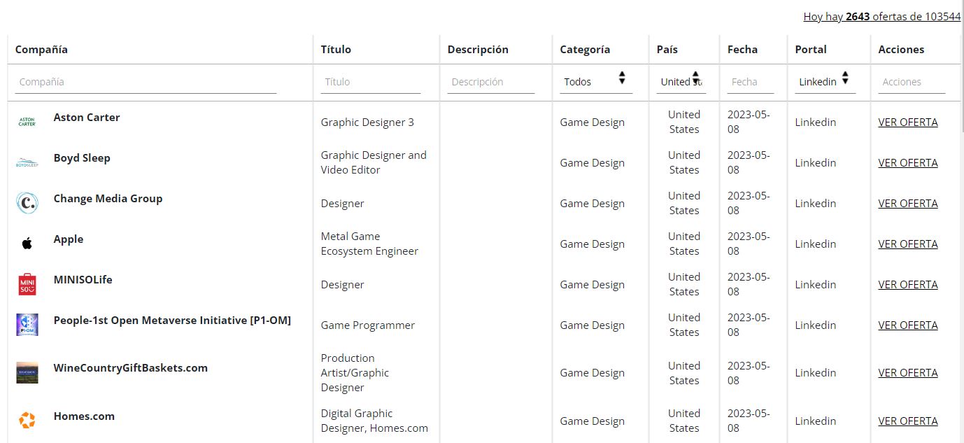Open VER OFERTA for Homes.com
The image size is (964, 443).
pyautogui.click(x=908, y=421)
